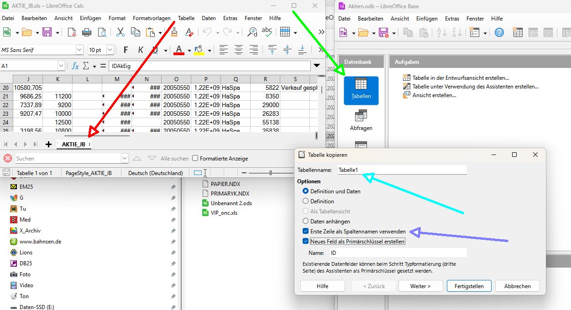
Task: Open the Tabelle menu in Calc
Action: [186, 18]
